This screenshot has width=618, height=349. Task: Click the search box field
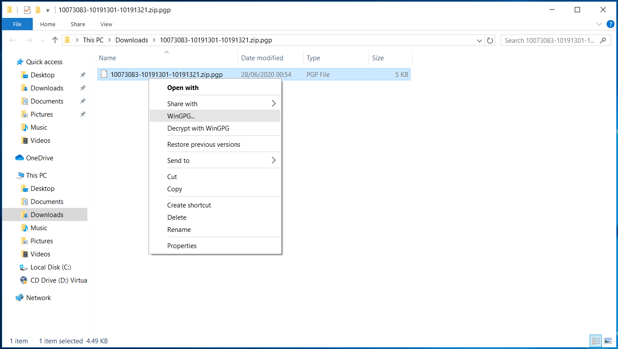coord(550,40)
